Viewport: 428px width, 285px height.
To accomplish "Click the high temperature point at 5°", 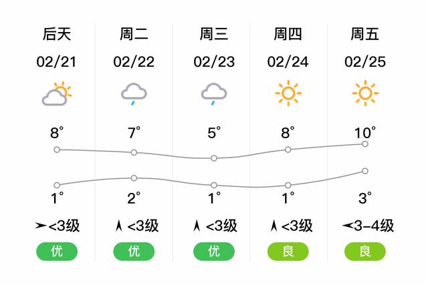I will pos(214,158).
